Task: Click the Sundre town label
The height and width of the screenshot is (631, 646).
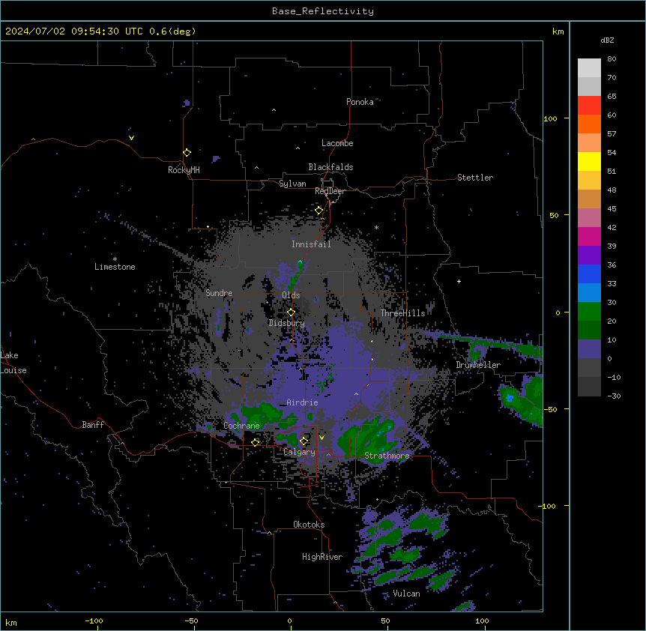Action: tap(219, 293)
